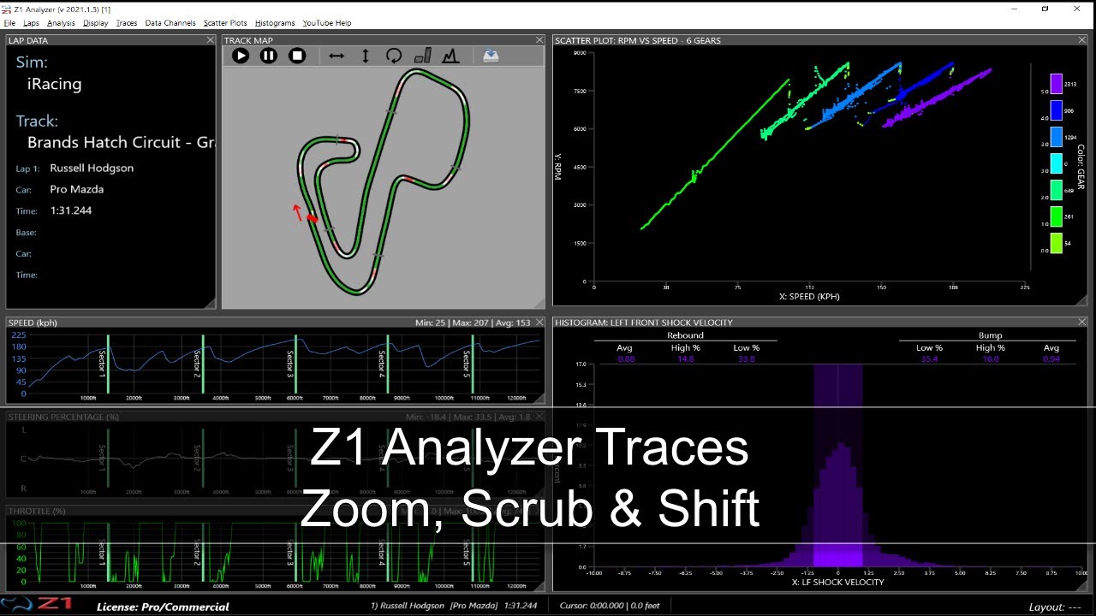Click the purple gear 5 color swatch

[x=1057, y=83]
